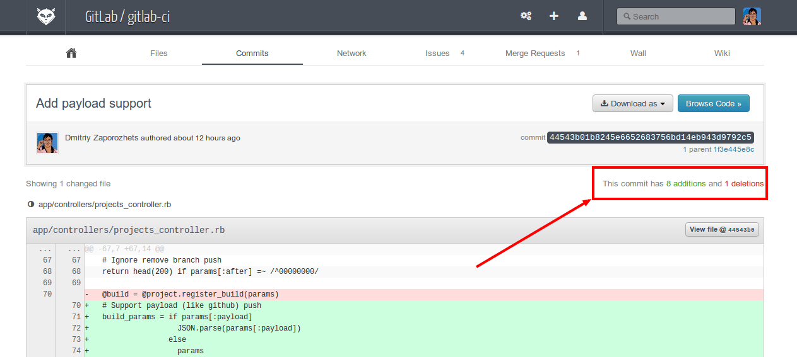Open the Issues tab
Viewport: 797px width, 357px height.
pyautogui.click(x=437, y=54)
